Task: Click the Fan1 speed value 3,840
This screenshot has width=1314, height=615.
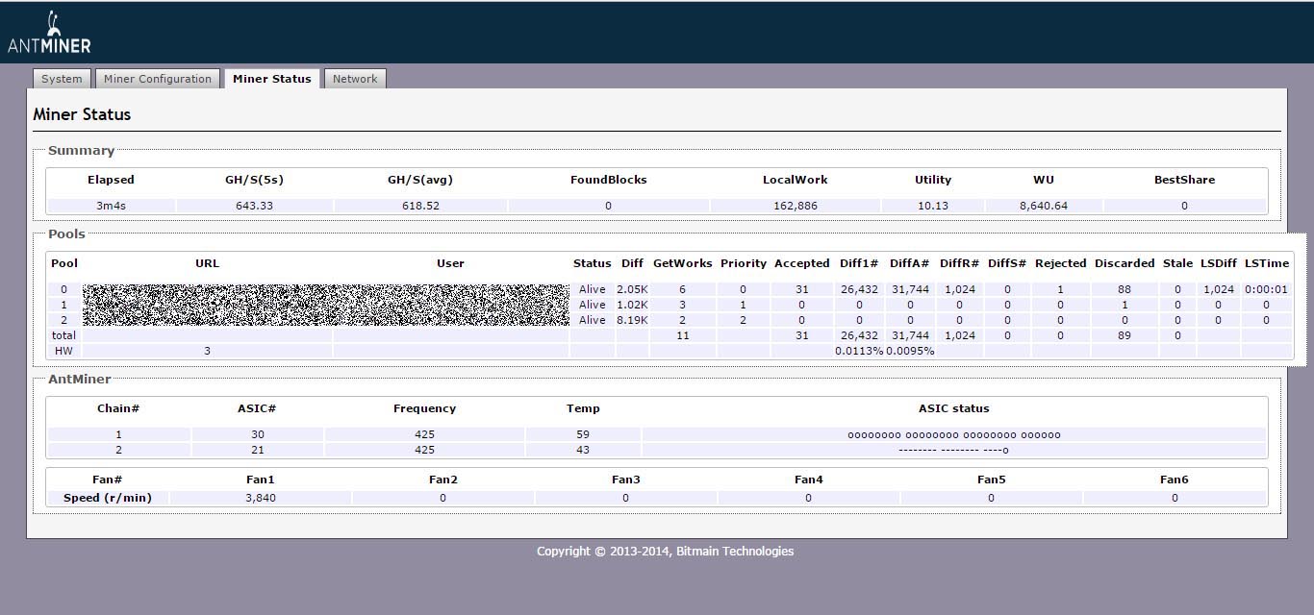Action: coord(260,498)
